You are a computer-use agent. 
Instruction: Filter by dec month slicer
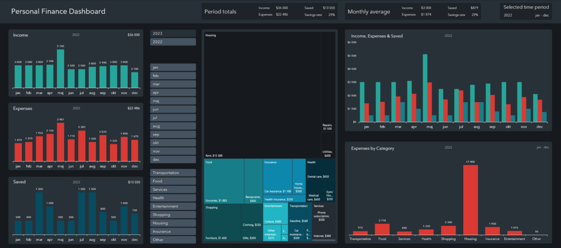pos(173,159)
